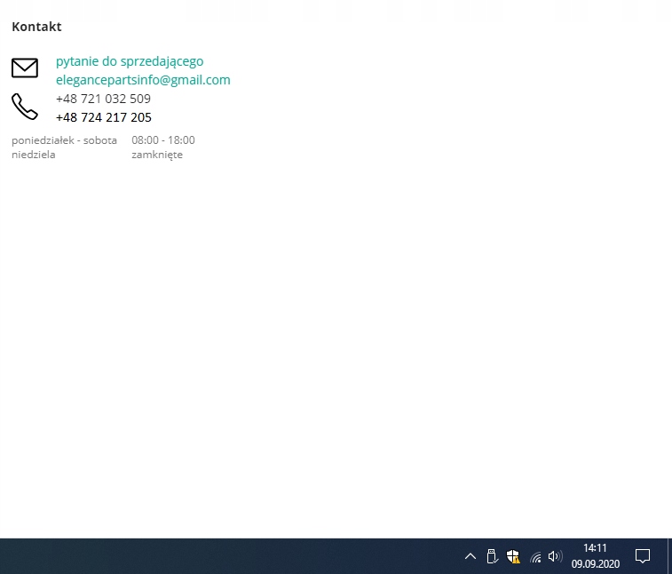Viewport: 672px width, 574px height.
Task: Click the envelope mail icon
Action: [x=25, y=68]
